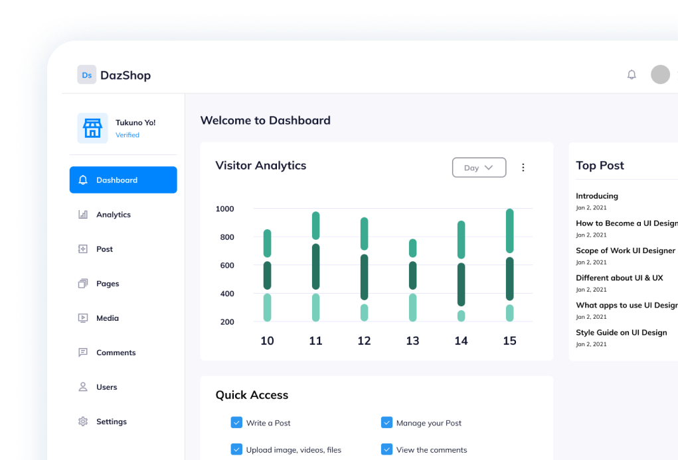Image resolution: width=678 pixels, height=460 pixels.
Task: Click the DazShop Ds logo icon
Action: pyautogui.click(x=86, y=75)
